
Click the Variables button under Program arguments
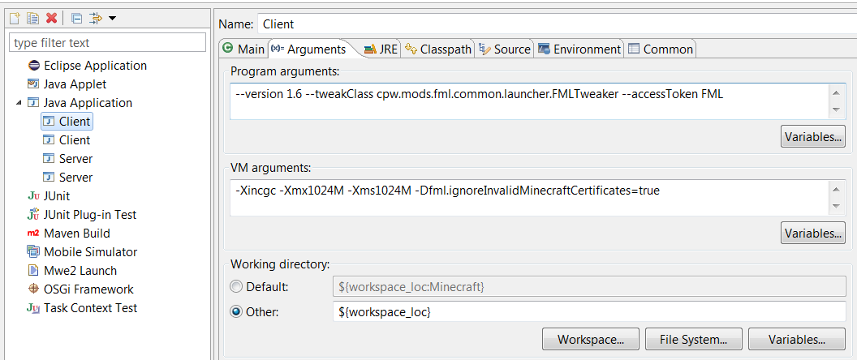point(813,137)
